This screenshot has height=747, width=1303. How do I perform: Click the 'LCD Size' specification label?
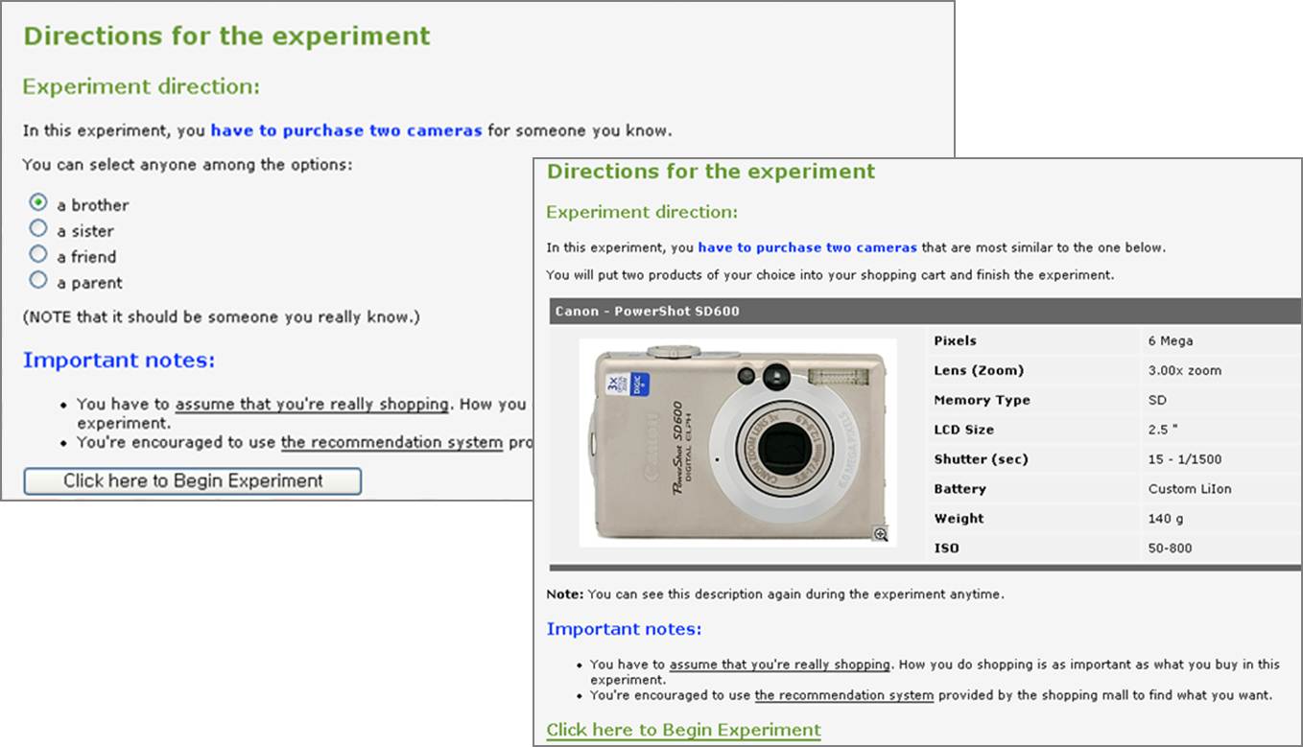point(963,430)
